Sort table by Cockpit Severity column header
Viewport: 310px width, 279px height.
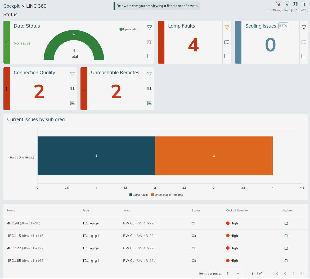[237, 210]
